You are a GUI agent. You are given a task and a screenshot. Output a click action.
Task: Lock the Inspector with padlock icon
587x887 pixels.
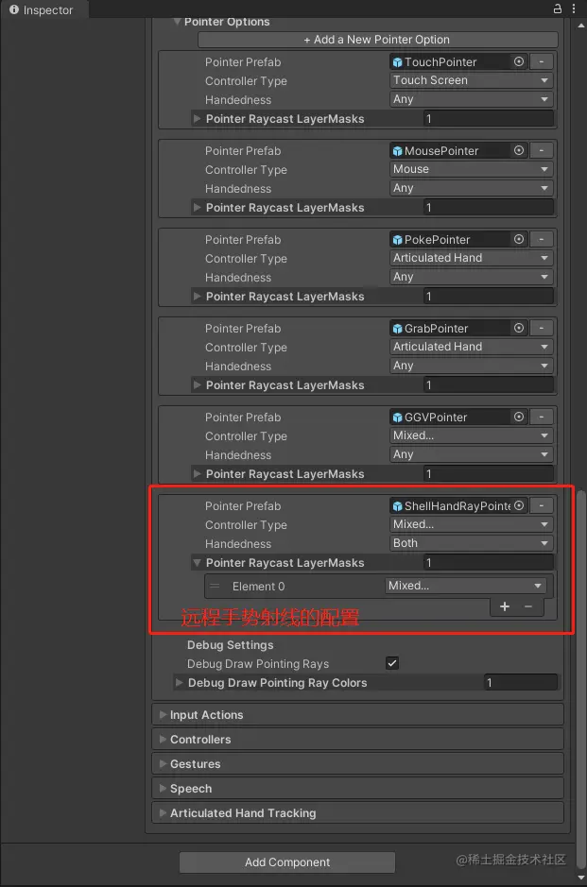pos(558,9)
